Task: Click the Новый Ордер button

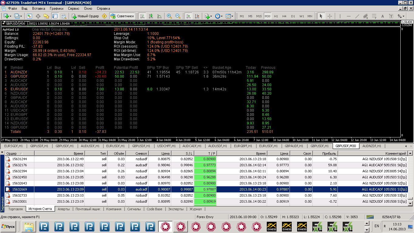Action: pyautogui.click(x=85, y=16)
